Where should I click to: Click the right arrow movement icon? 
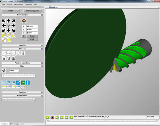pyautogui.click(x=13, y=26)
